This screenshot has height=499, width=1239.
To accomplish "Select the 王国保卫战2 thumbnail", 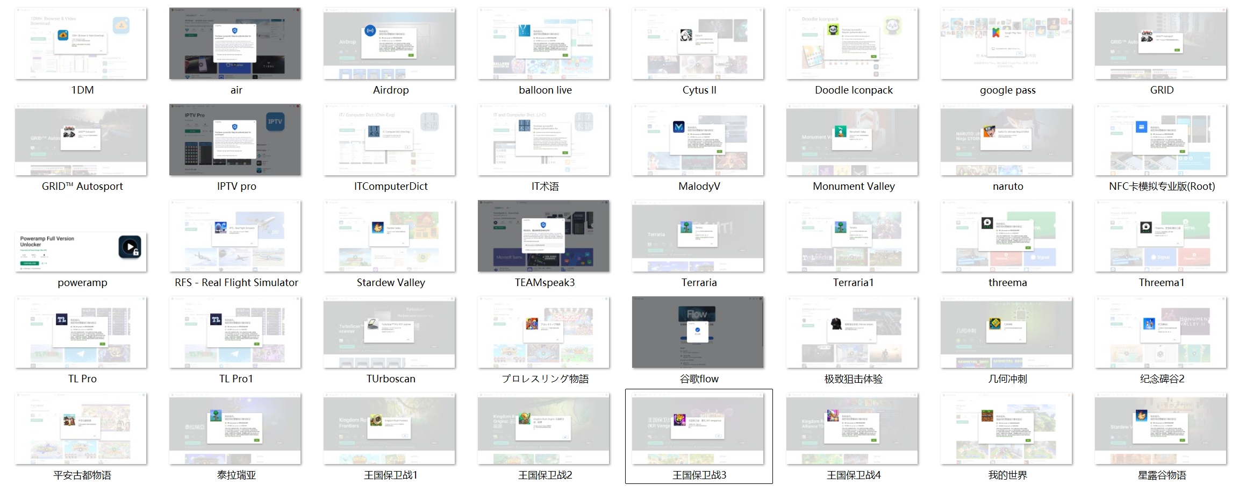I will (543, 429).
